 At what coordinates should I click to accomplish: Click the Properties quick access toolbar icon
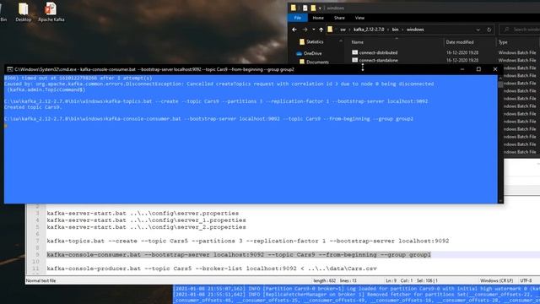click(305, 8)
